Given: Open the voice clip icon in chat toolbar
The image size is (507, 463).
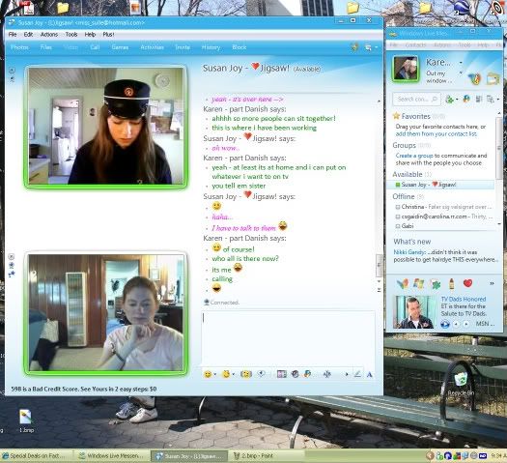Looking at the screenshot, I should point(262,374).
